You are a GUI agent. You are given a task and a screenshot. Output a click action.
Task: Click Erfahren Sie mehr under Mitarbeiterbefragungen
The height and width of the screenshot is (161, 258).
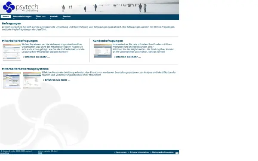click(37, 57)
